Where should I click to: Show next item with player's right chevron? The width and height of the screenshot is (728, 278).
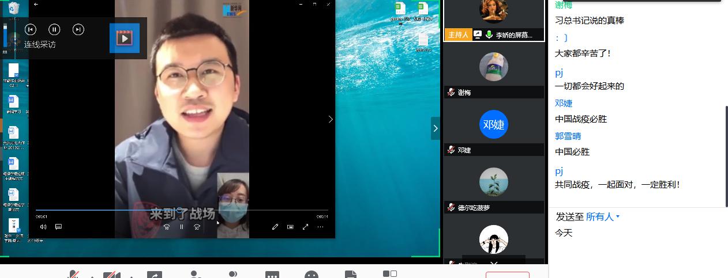pyautogui.click(x=331, y=119)
